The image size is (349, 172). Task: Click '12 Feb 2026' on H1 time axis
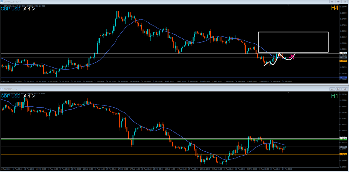click(x=5, y=169)
